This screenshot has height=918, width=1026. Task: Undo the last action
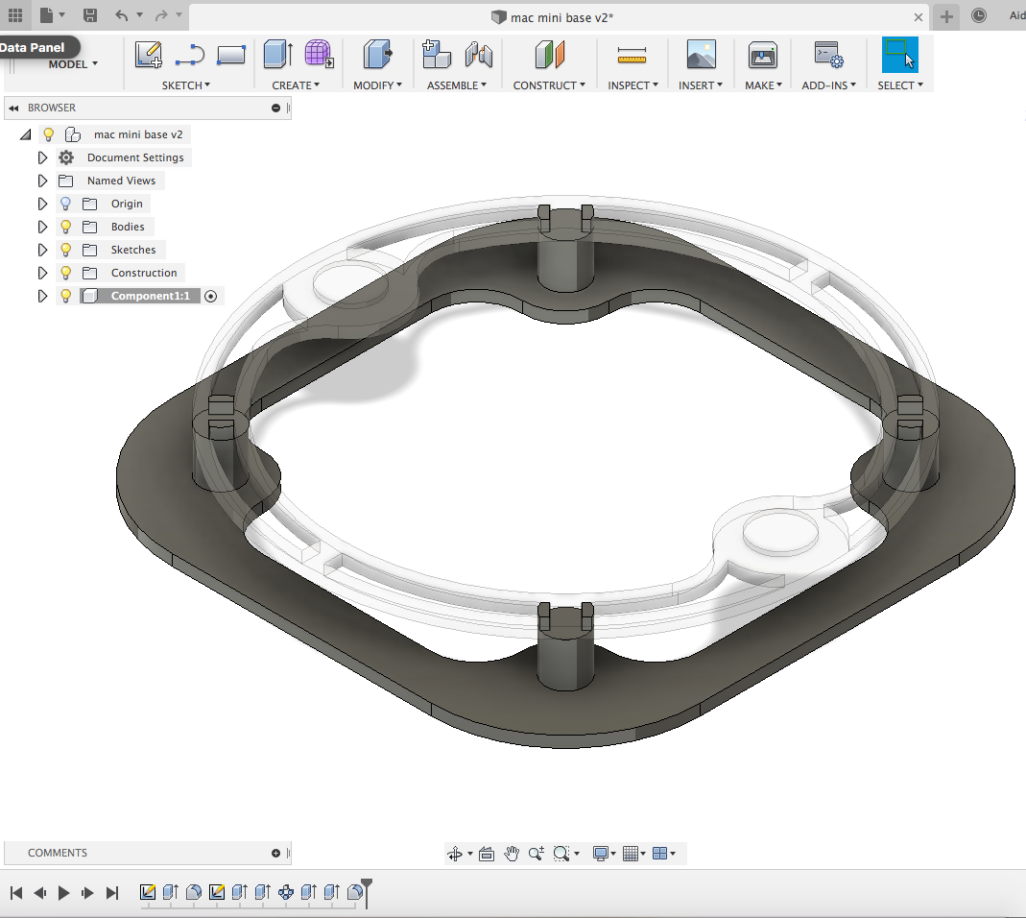122,15
